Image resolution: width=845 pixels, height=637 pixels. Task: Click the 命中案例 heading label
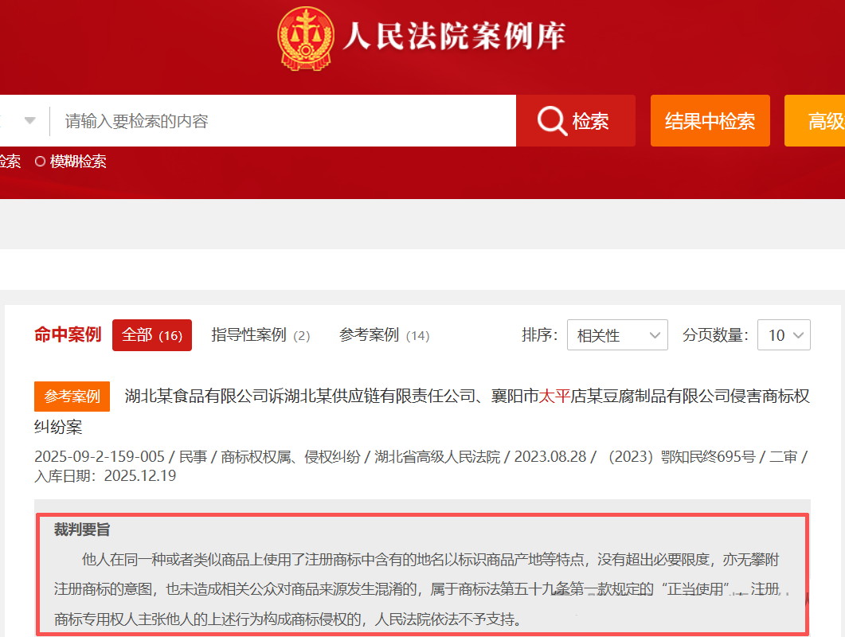pos(68,335)
